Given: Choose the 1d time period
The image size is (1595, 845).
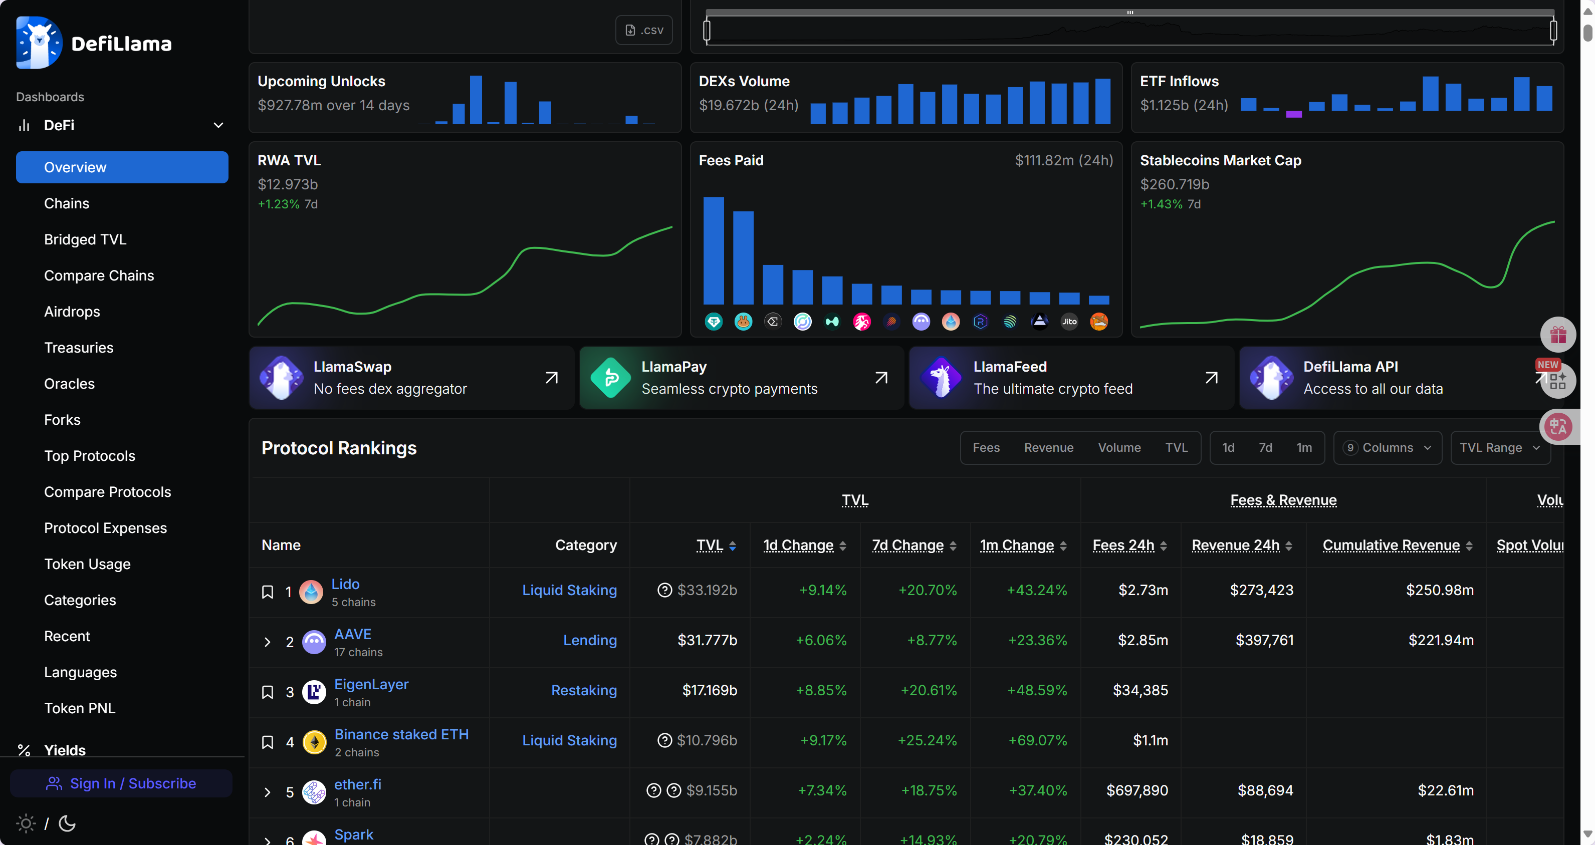Looking at the screenshot, I should pos(1228,448).
